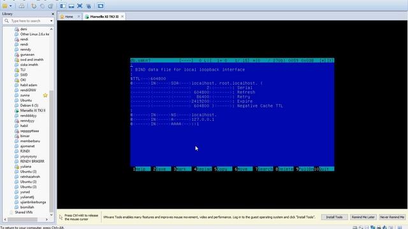Select the binsar virtual machine

coord(25,136)
